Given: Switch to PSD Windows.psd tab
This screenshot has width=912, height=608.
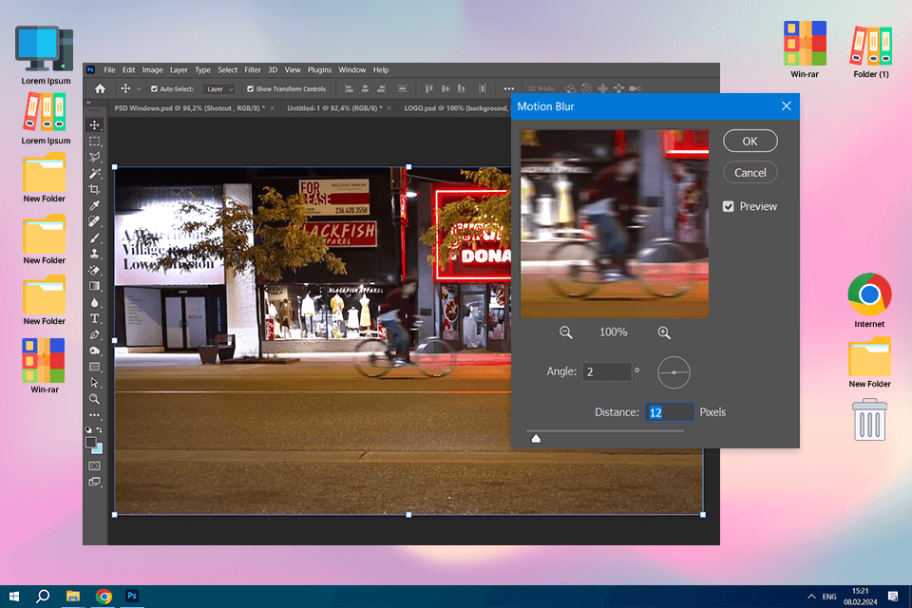Looking at the screenshot, I should coord(189,108).
